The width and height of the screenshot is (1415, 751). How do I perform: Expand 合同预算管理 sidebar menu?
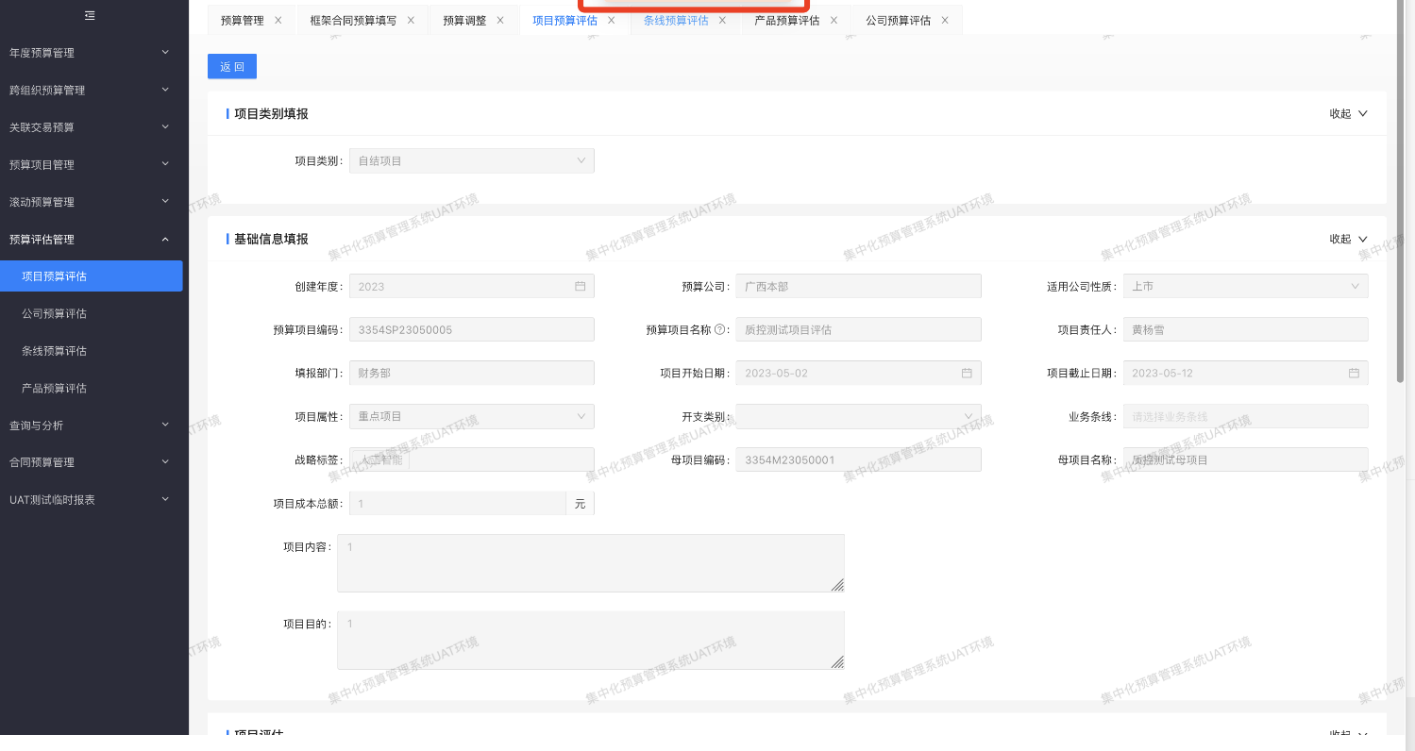[92, 462]
